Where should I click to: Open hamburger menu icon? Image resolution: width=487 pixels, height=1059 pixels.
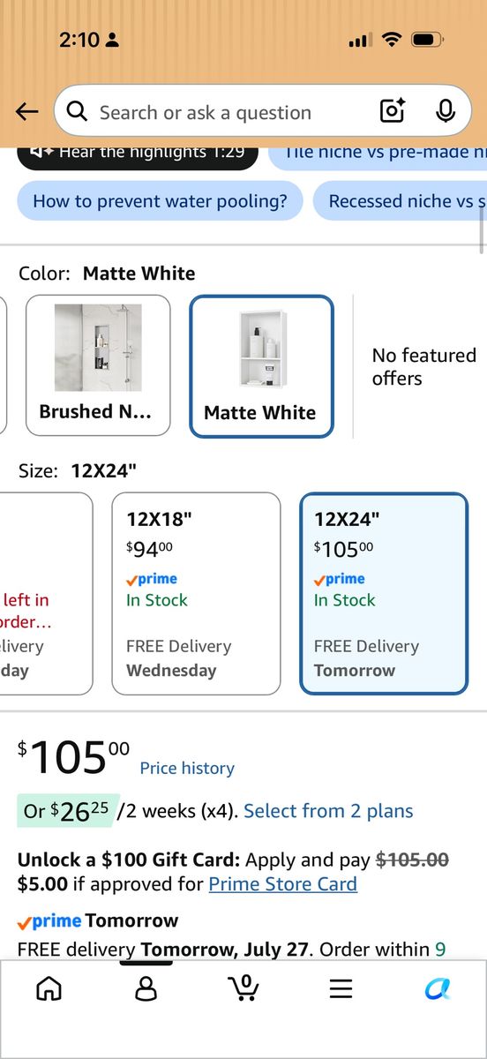coord(341,988)
